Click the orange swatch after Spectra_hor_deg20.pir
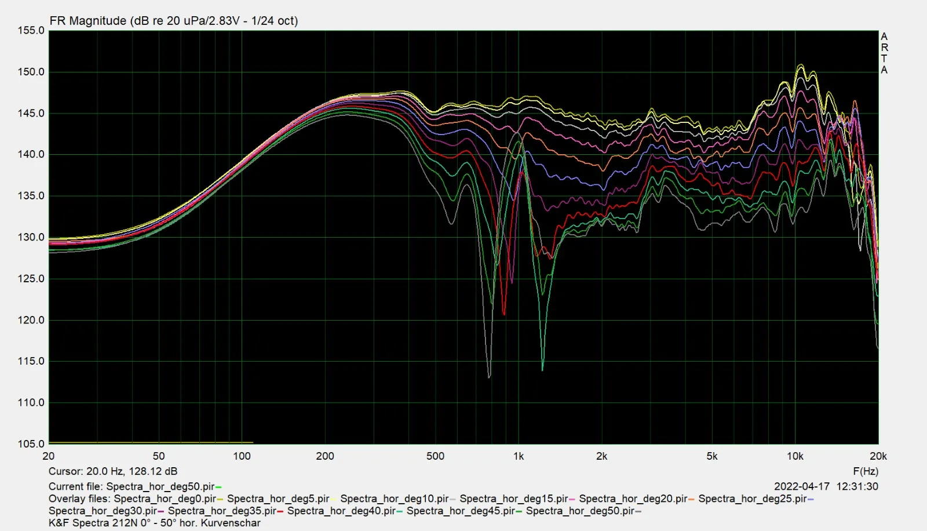The image size is (927, 531). pyautogui.click(x=691, y=499)
